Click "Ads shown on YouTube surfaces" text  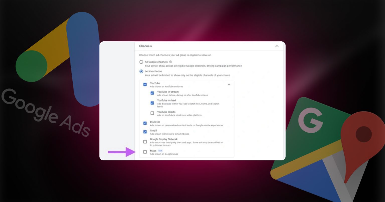166,87
